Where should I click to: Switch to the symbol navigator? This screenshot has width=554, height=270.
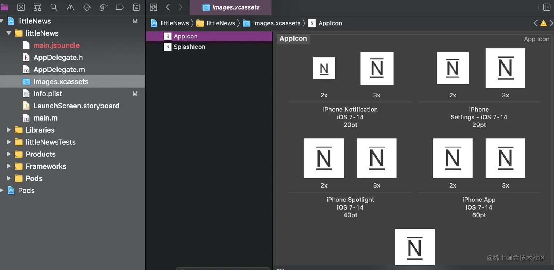37,7
